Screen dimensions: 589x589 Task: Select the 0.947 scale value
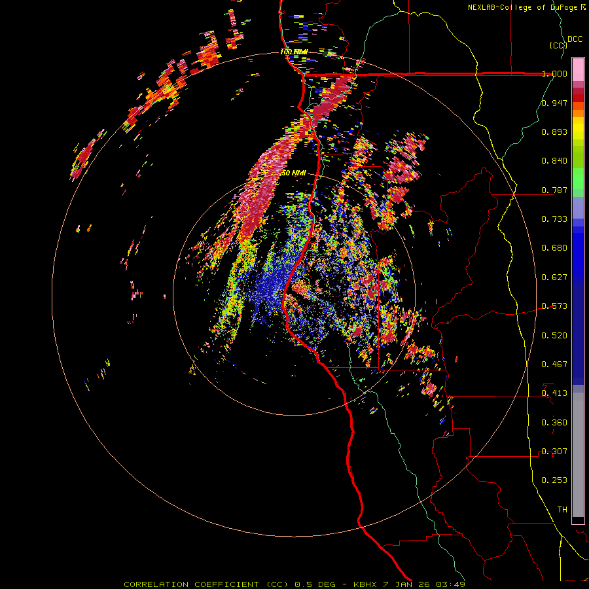554,103
